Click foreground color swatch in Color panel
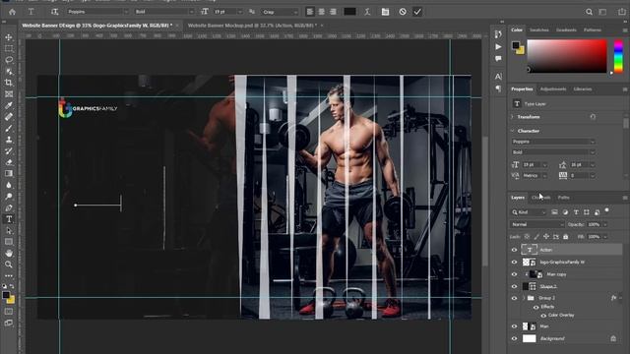This screenshot has width=630, height=354. [516, 45]
